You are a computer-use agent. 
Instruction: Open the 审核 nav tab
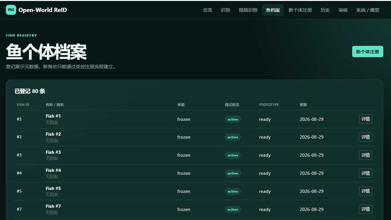coord(343,10)
